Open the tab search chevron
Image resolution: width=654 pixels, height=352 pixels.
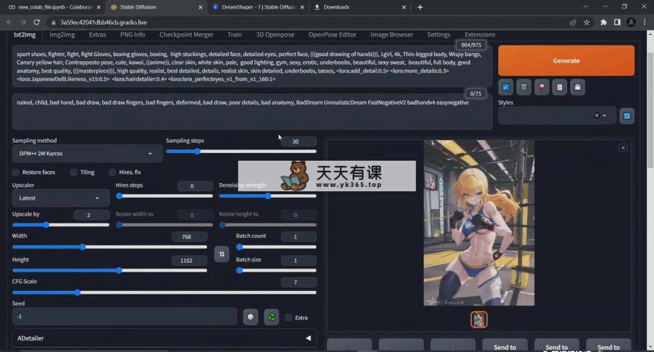pos(586,6)
